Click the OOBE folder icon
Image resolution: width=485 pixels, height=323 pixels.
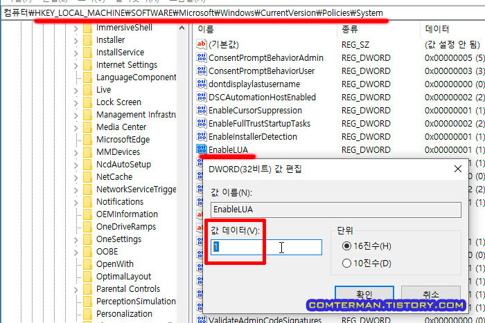[87, 252]
